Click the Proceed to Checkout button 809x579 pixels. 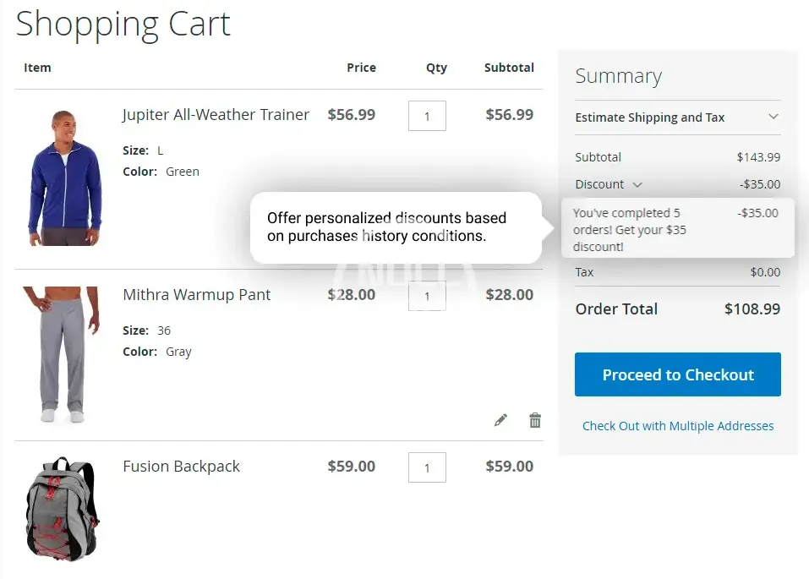coord(677,375)
